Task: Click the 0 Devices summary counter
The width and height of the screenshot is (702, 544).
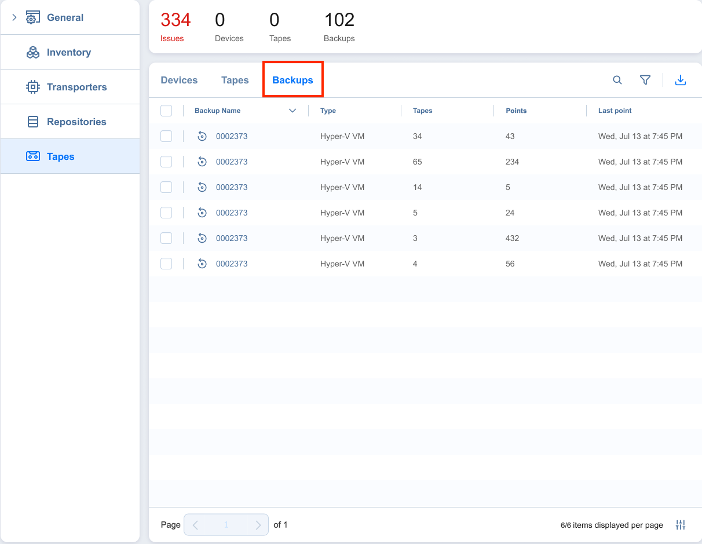Action: coord(229,27)
